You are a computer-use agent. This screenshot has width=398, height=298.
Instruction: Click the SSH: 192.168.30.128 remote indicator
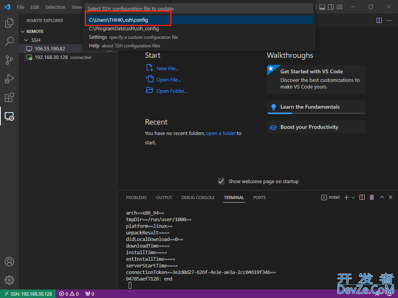click(x=28, y=294)
